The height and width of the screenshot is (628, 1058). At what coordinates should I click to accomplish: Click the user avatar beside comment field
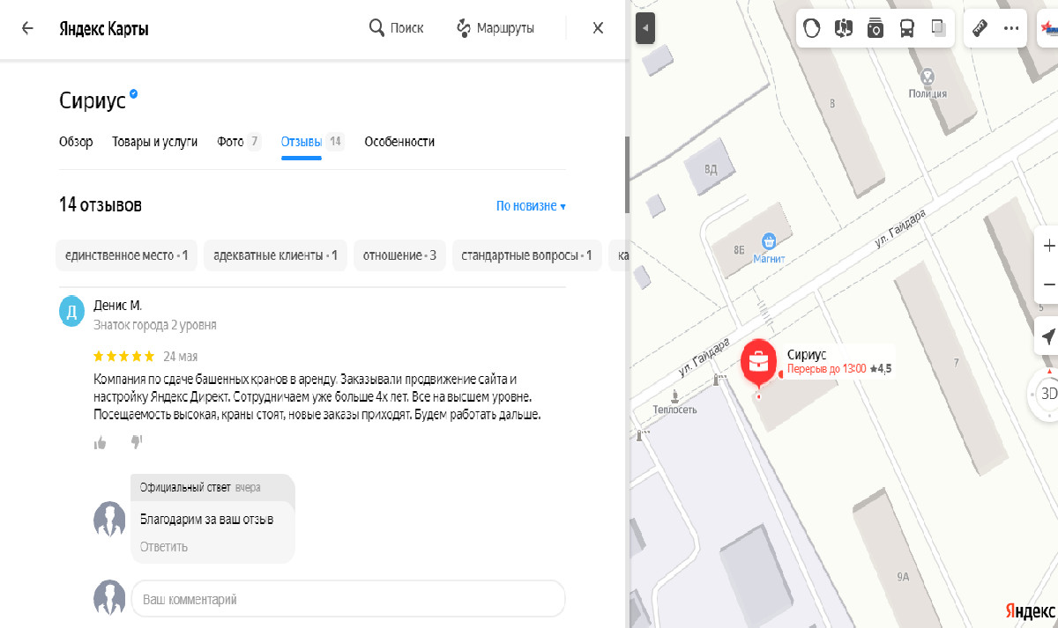(x=109, y=598)
